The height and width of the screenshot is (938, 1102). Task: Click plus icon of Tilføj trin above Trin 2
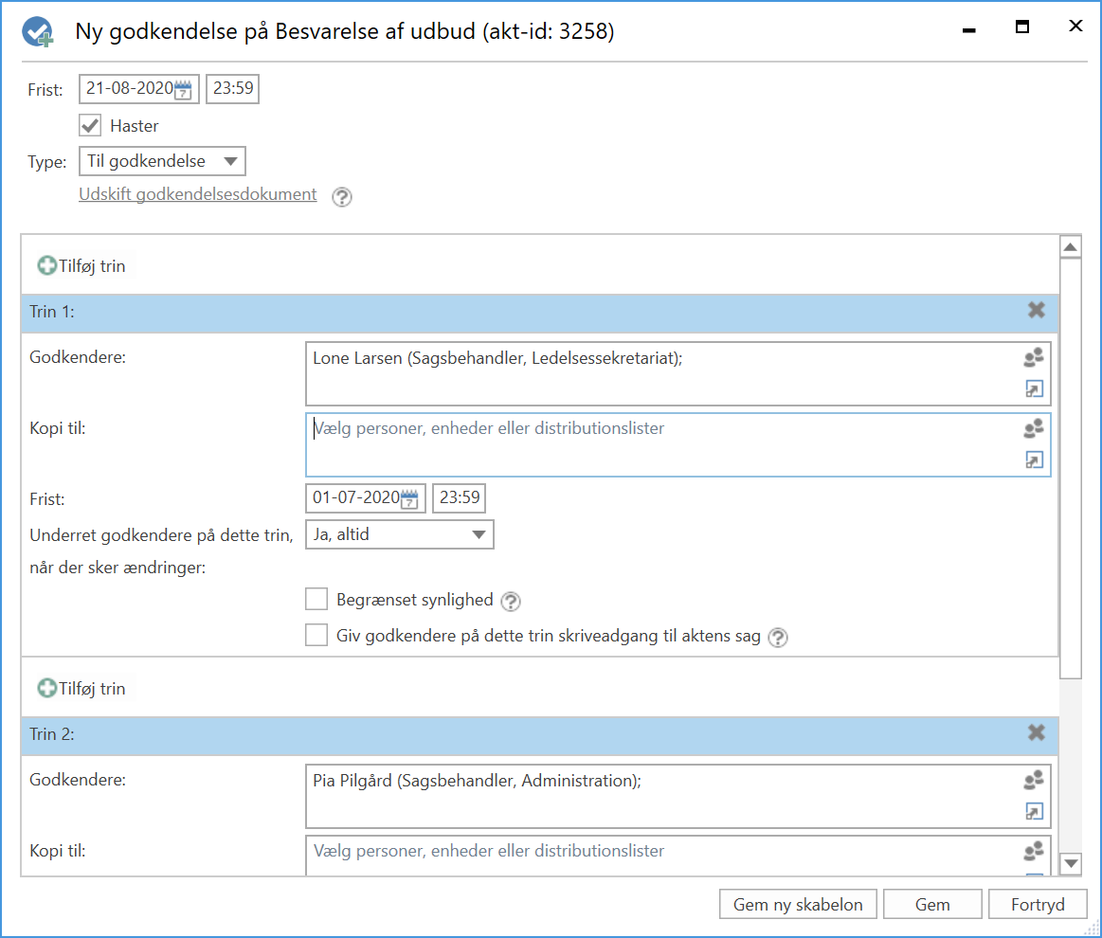[x=47, y=688]
